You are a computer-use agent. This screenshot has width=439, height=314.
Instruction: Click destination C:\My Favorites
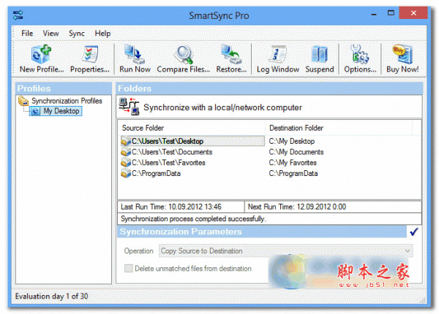293,163
